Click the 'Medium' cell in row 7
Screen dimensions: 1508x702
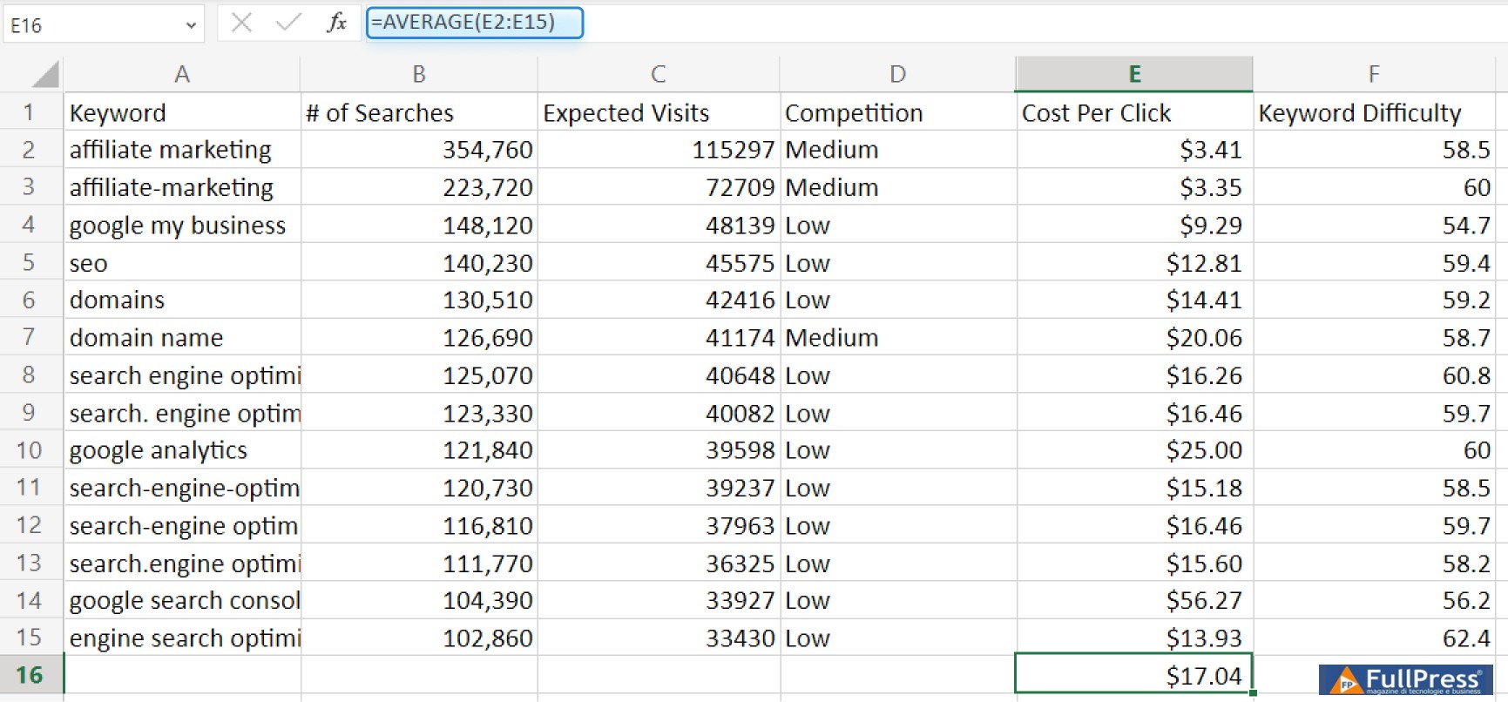click(x=897, y=337)
